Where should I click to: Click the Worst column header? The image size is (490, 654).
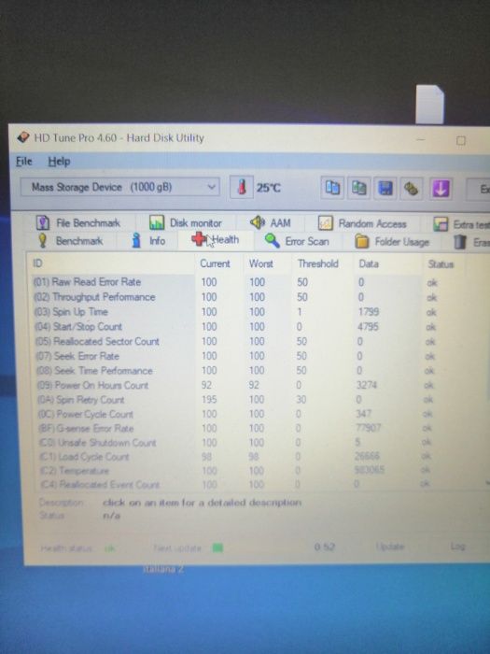[260, 263]
